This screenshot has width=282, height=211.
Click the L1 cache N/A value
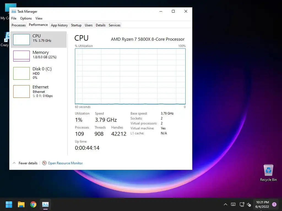click(x=164, y=133)
